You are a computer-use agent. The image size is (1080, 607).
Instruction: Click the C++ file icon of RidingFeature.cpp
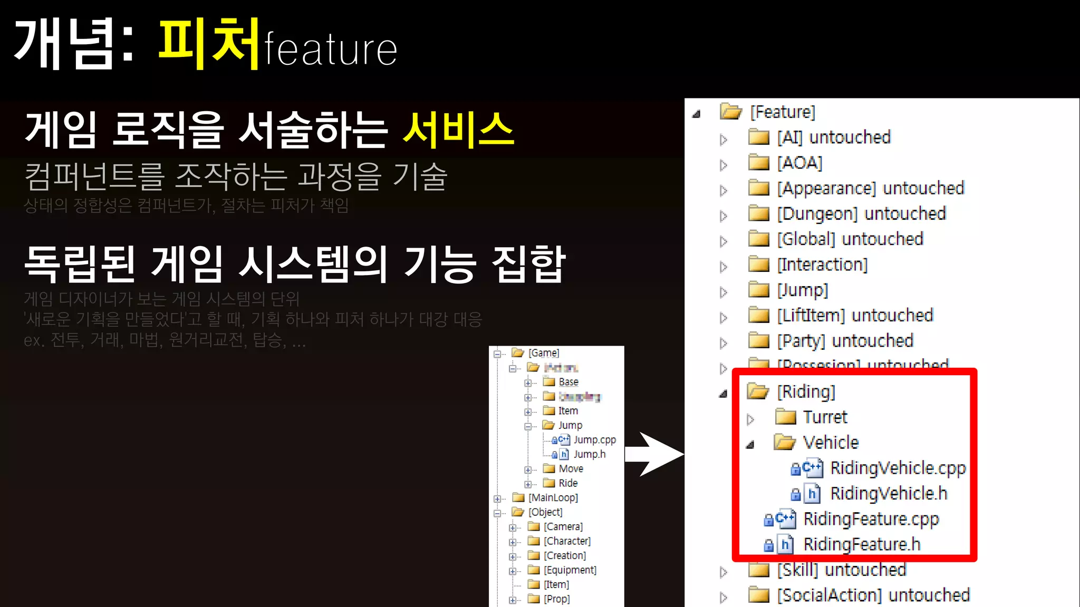pyautogui.click(x=786, y=518)
